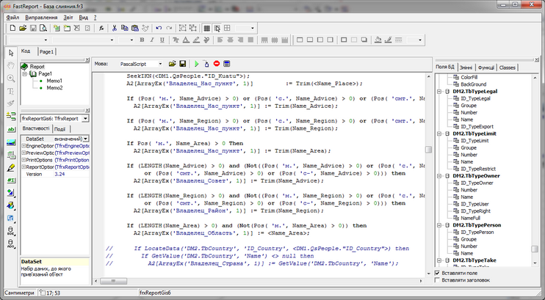545x300 pixels.
Task: Open the font color picker
Action: [x=186, y=40]
